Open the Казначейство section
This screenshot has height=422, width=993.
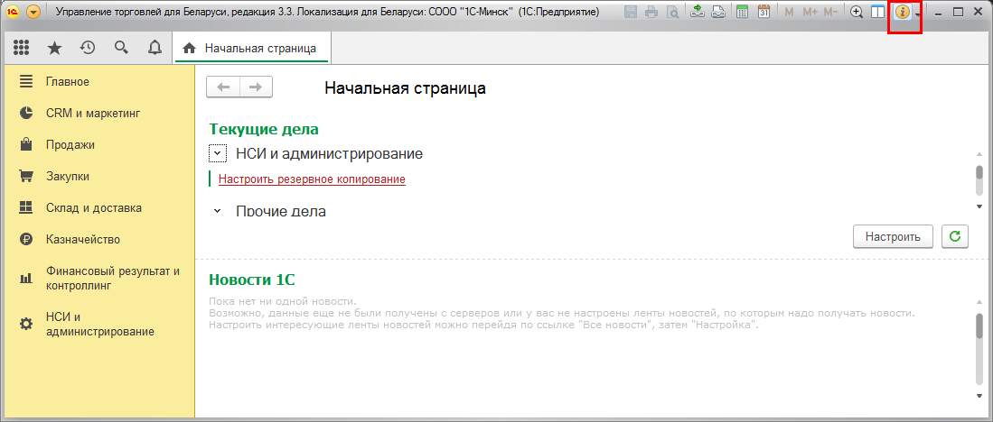[x=83, y=240]
